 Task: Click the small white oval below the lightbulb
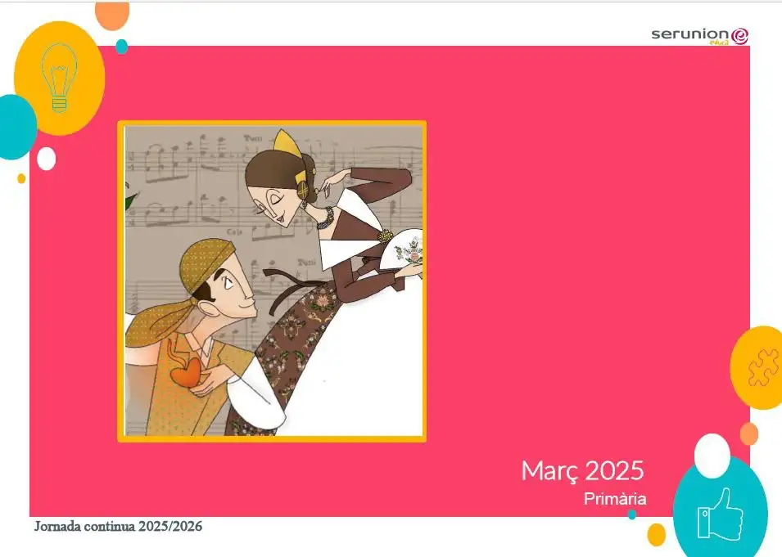click(47, 158)
